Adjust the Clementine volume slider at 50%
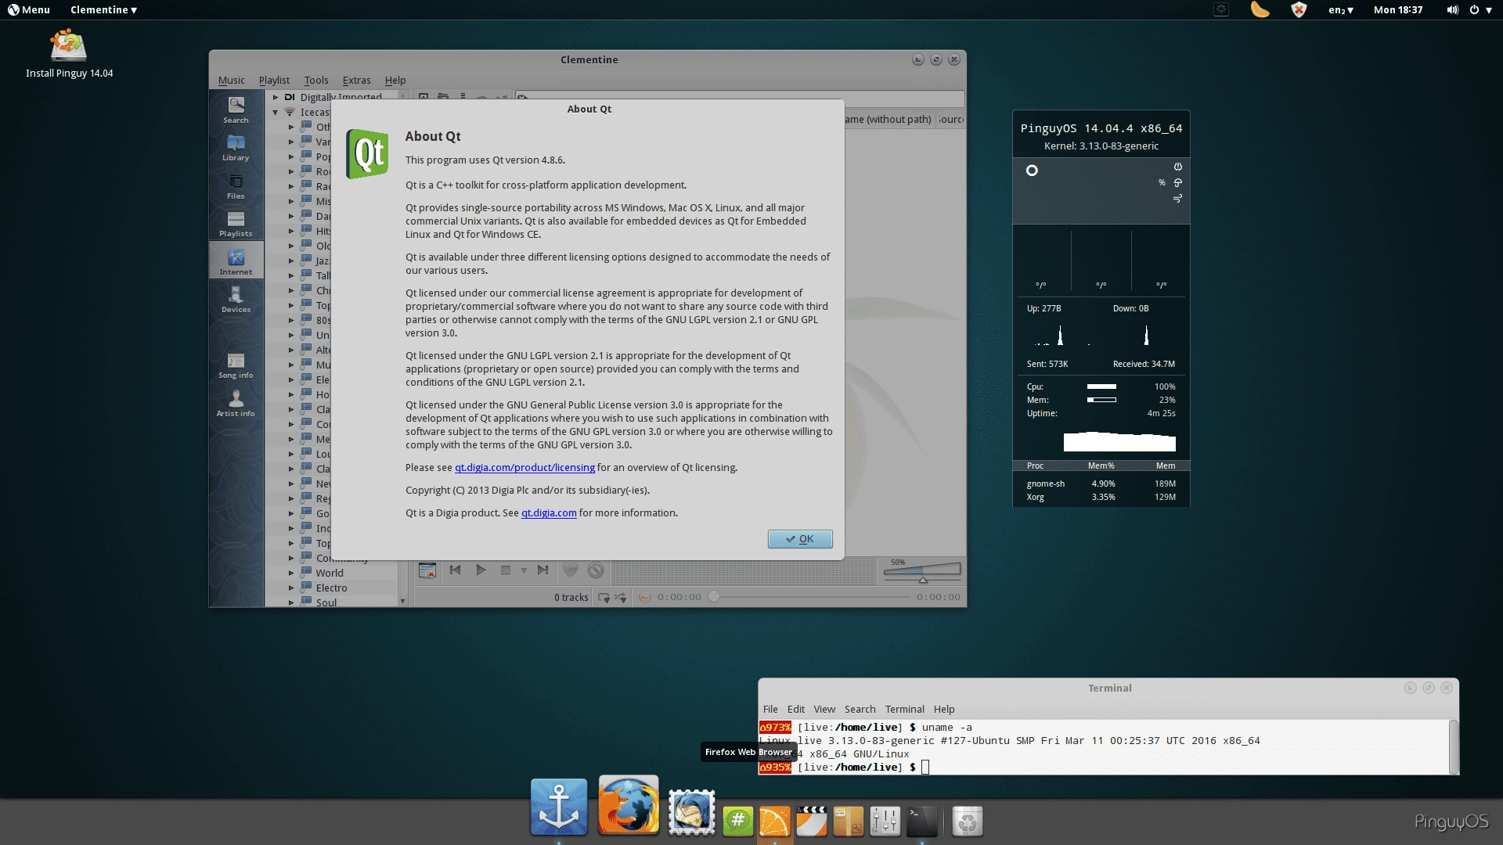Viewport: 1503px width, 845px height. (x=922, y=572)
